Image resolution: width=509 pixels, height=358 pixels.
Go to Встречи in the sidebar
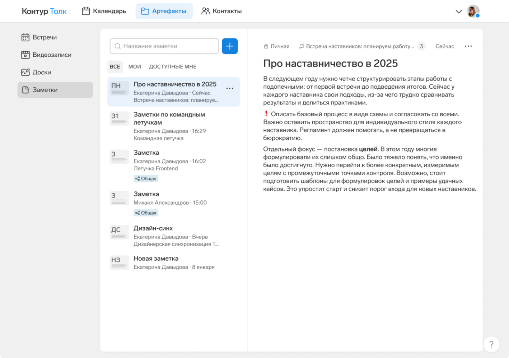[x=55, y=37]
